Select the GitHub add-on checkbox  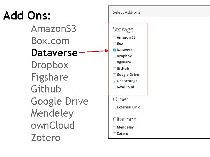pyautogui.click(x=115, y=69)
